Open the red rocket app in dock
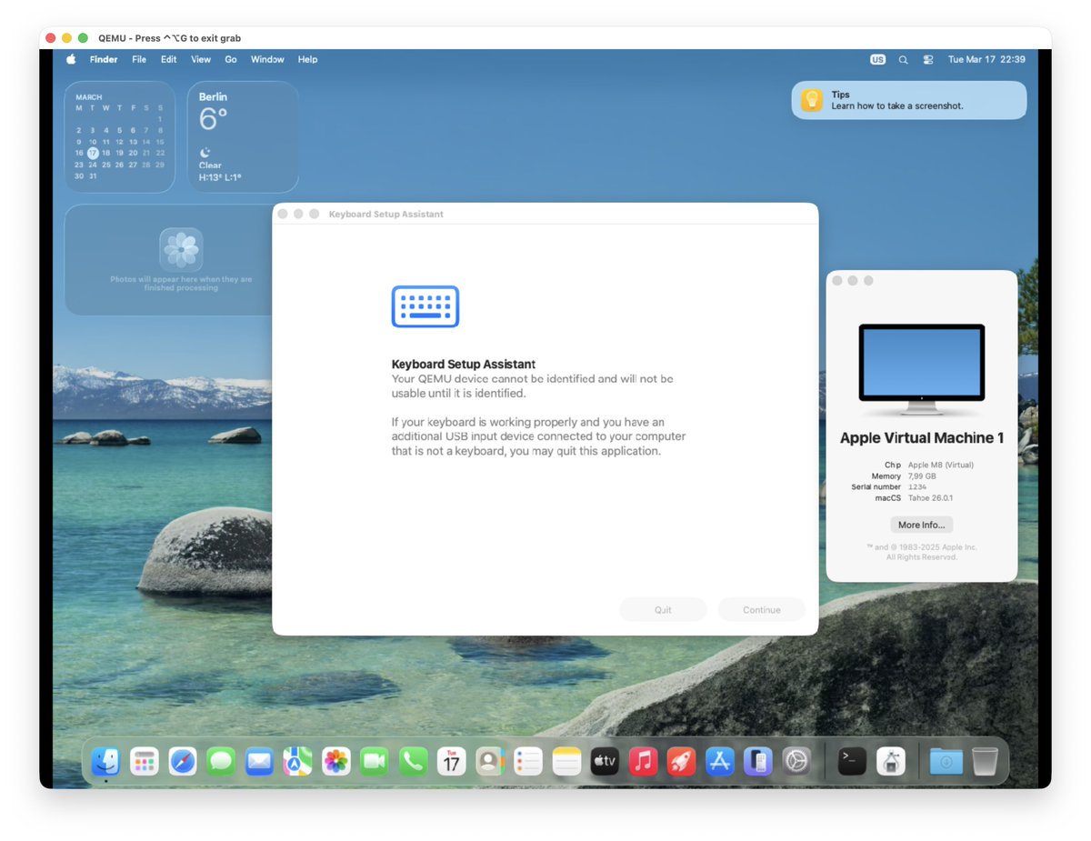Screen dimensions: 1091x841 pyautogui.click(x=682, y=761)
